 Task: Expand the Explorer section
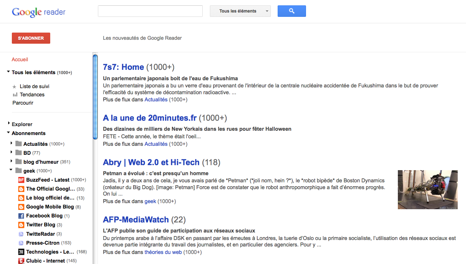click(x=9, y=124)
